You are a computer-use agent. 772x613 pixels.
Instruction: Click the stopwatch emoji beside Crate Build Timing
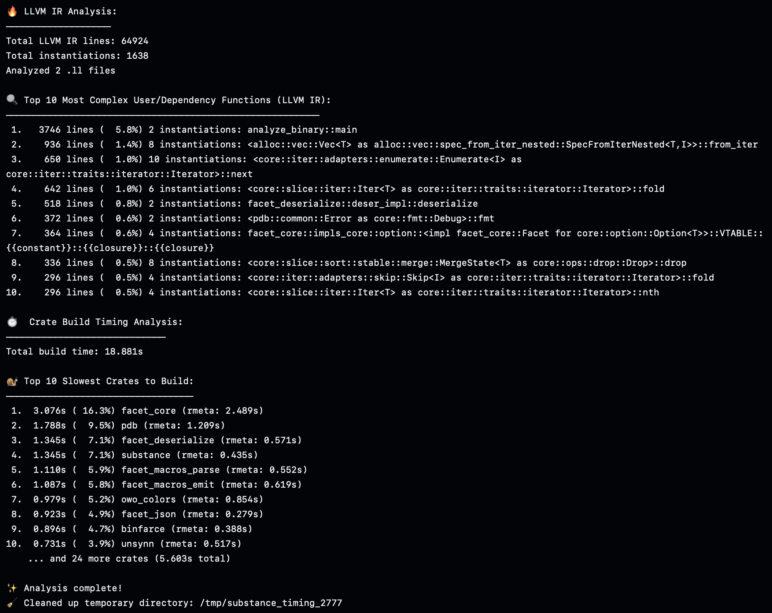tap(12, 322)
